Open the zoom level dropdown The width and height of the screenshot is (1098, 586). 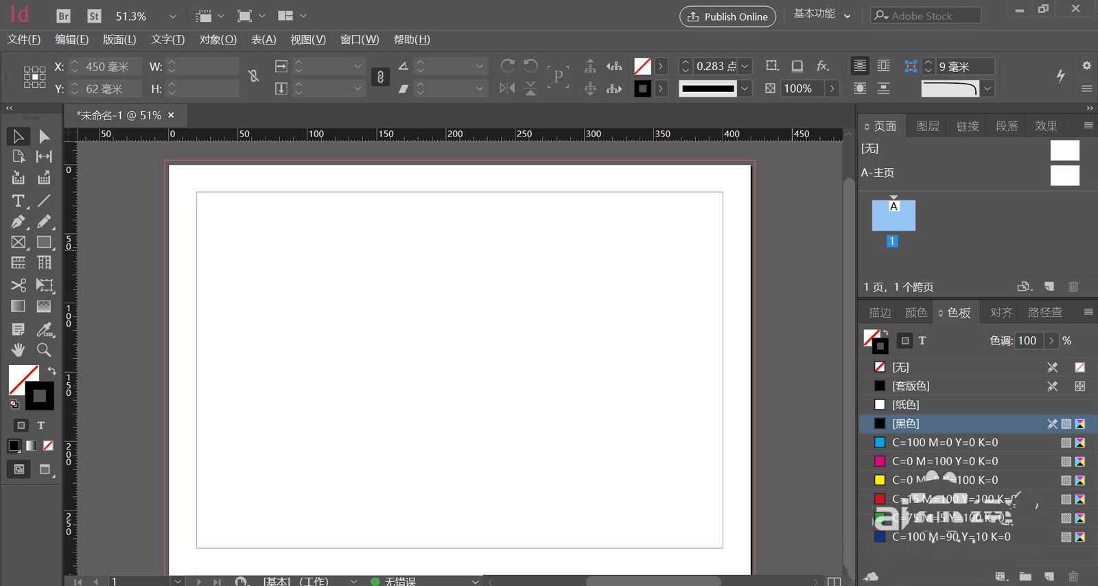tap(172, 16)
